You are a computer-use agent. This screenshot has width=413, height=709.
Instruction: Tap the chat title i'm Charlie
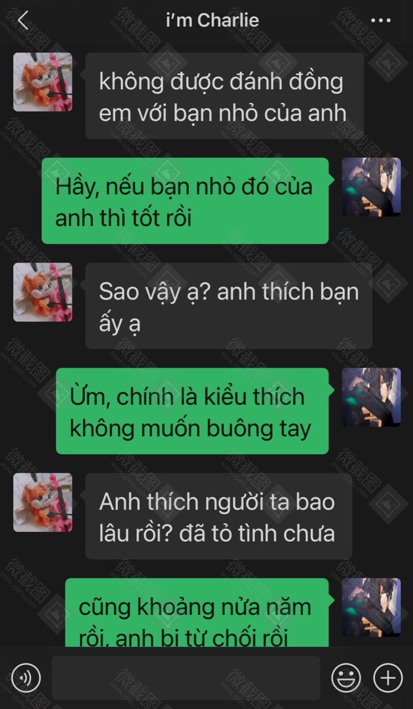(213, 20)
